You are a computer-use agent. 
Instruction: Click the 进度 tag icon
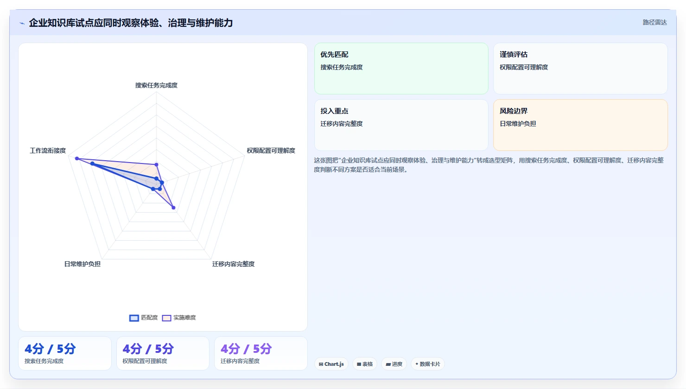388,364
